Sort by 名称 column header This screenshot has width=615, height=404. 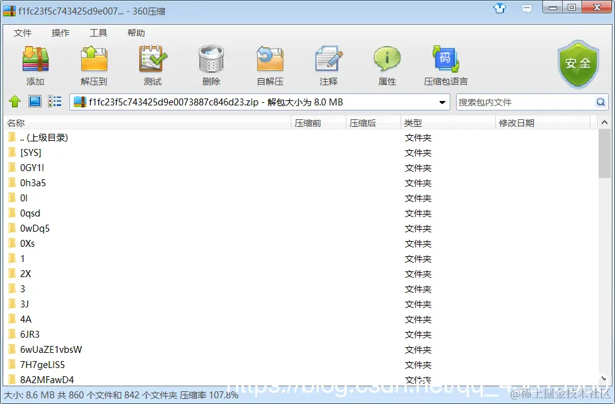click(148, 123)
